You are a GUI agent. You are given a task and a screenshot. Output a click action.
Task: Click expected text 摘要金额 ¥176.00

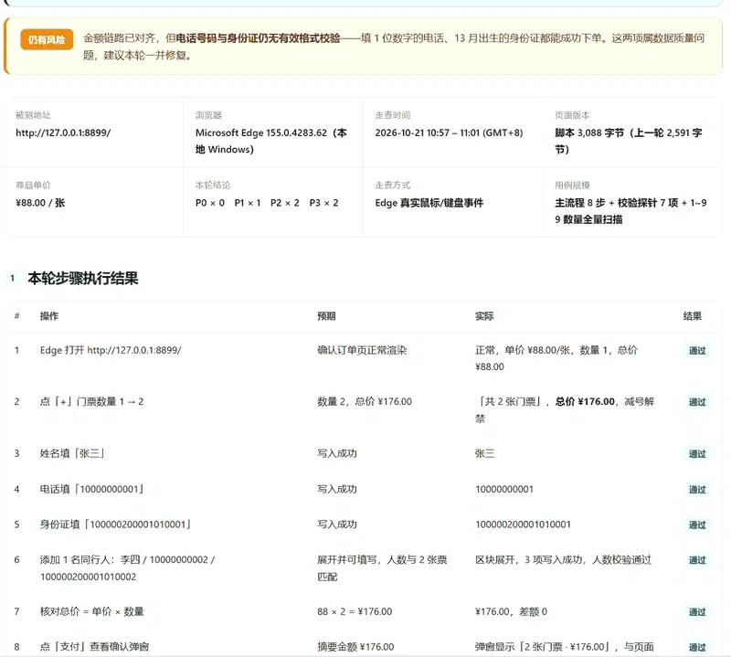click(355, 647)
